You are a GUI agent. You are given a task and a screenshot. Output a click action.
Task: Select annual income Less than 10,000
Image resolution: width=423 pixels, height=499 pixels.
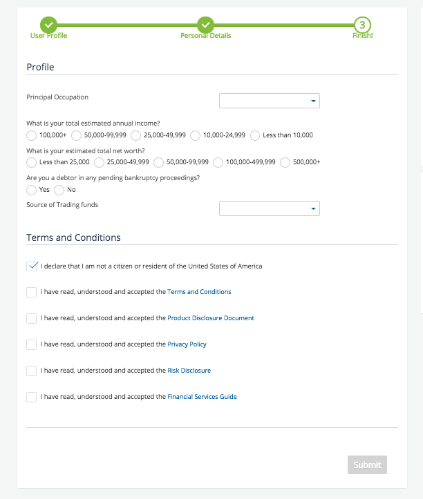point(255,135)
